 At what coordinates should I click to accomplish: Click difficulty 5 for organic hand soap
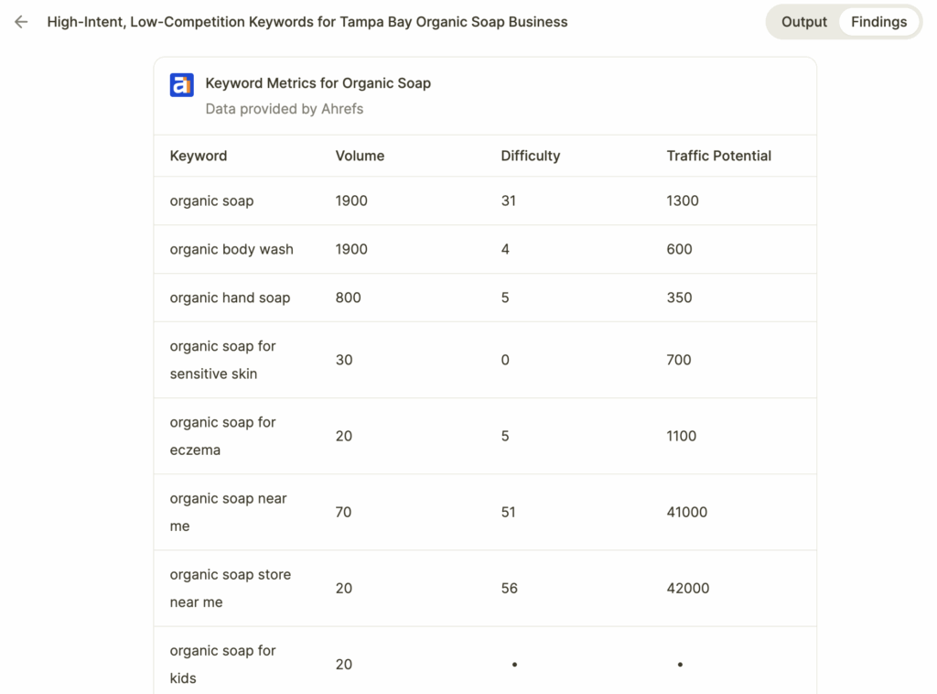(505, 298)
